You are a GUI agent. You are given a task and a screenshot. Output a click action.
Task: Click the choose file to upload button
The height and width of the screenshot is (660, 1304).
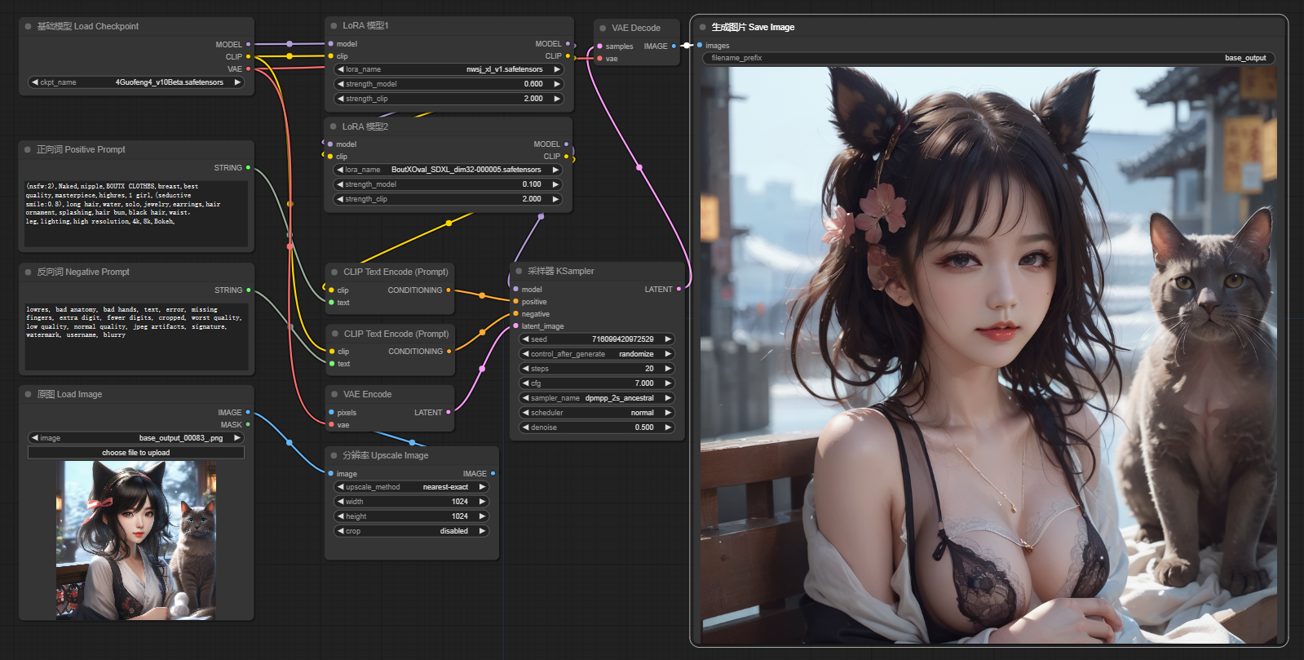[x=136, y=453]
